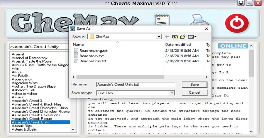Select Readme.eng.txt file name

pyautogui.click(x=94, y=51)
